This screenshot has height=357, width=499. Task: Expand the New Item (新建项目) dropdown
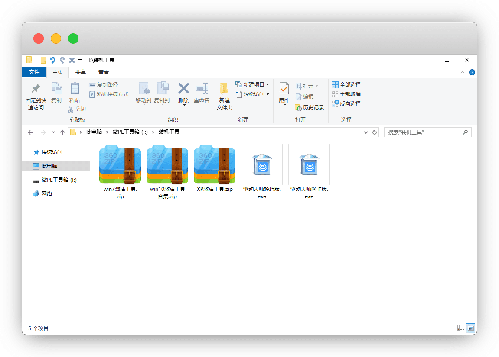(x=267, y=85)
